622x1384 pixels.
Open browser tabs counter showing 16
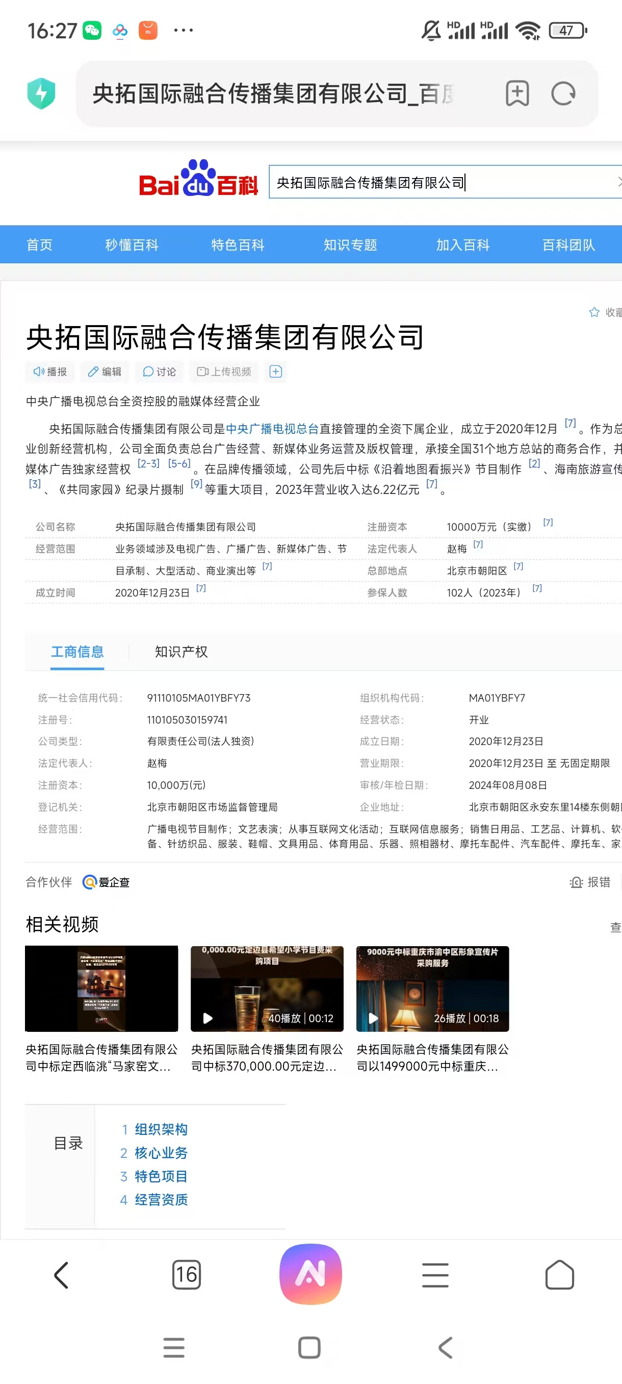(x=186, y=1274)
